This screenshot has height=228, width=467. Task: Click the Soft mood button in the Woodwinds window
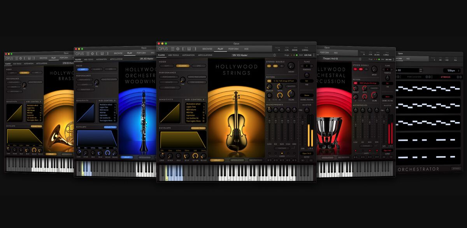pyautogui.click(x=83, y=69)
